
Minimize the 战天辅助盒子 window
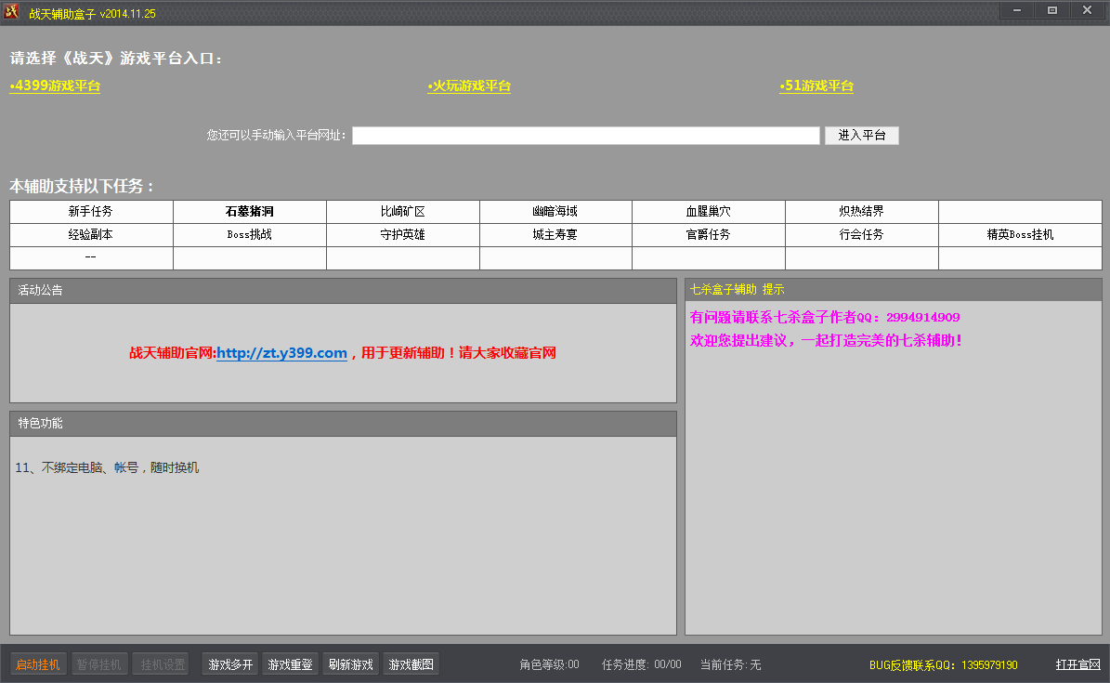[x=1017, y=10]
